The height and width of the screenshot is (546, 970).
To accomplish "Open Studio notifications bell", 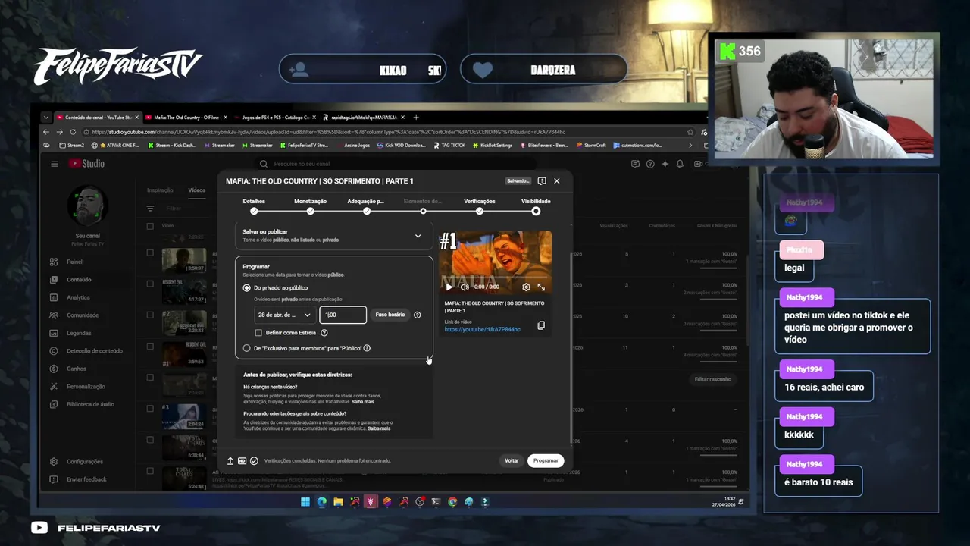I will coord(680,164).
